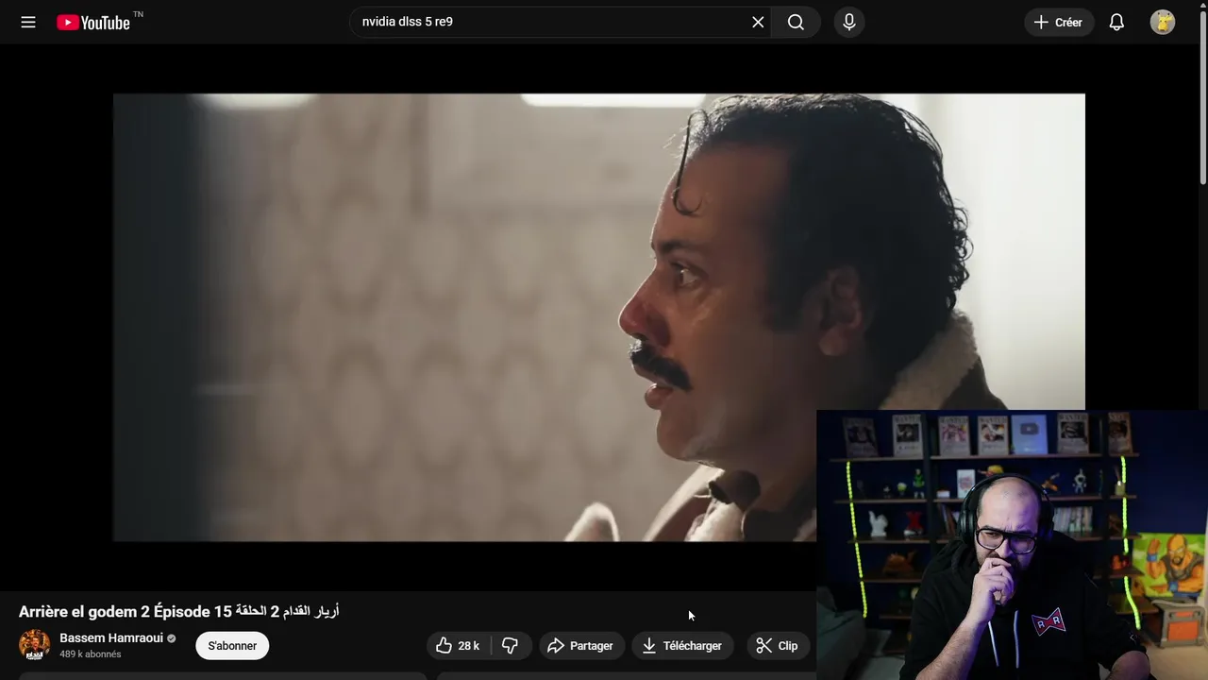Clear the search query with X
Image resolution: width=1208 pixels, height=680 pixels.
(758, 22)
